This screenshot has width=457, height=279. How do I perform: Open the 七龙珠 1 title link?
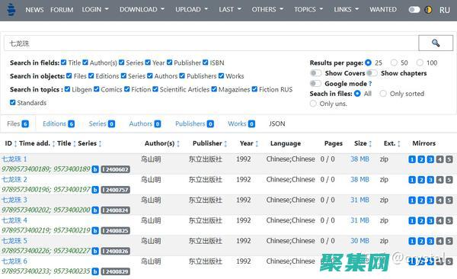(x=14, y=159)
